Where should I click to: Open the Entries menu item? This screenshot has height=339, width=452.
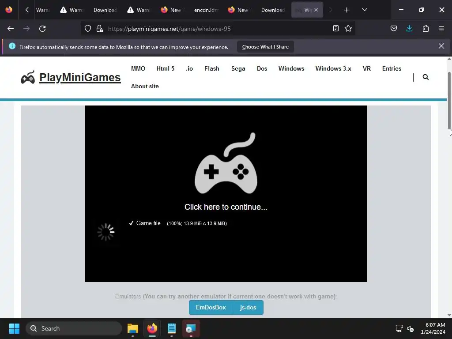click(392, 68)
